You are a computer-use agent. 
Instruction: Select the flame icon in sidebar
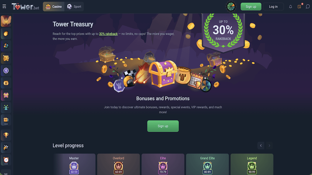tap(6, 33)
